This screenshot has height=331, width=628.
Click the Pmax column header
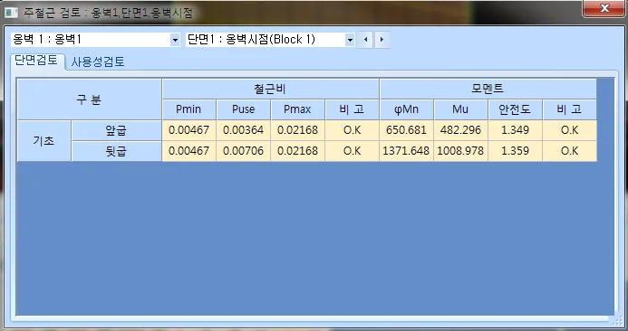coord(297,109)
